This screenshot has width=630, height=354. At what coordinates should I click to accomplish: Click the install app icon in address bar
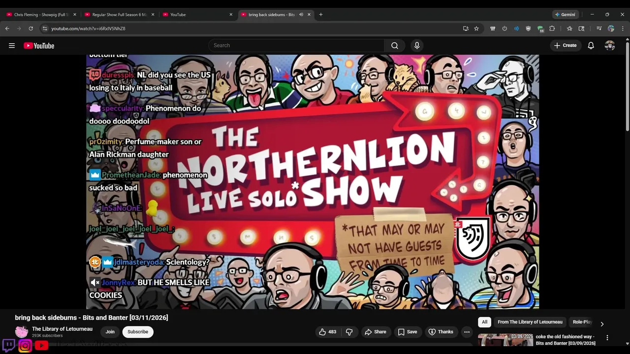click(466, 29)
